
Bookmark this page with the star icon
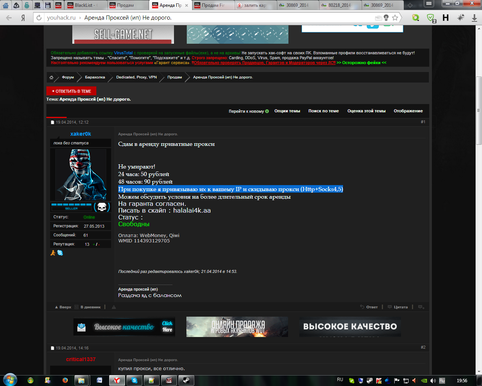click(x=395, y=18)
